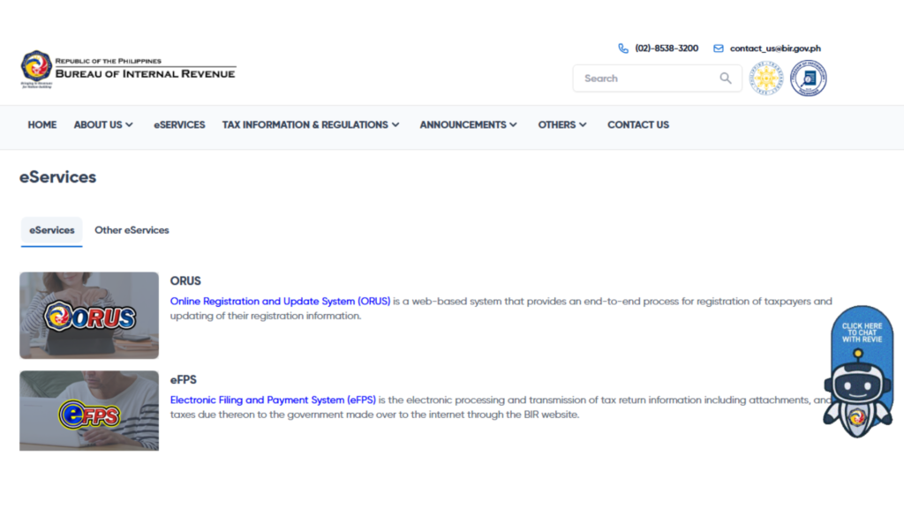Viewport: 904px width, 508px height.
Task: Open the Freedom of Information seal icon
Action: (x=809, y=78)
